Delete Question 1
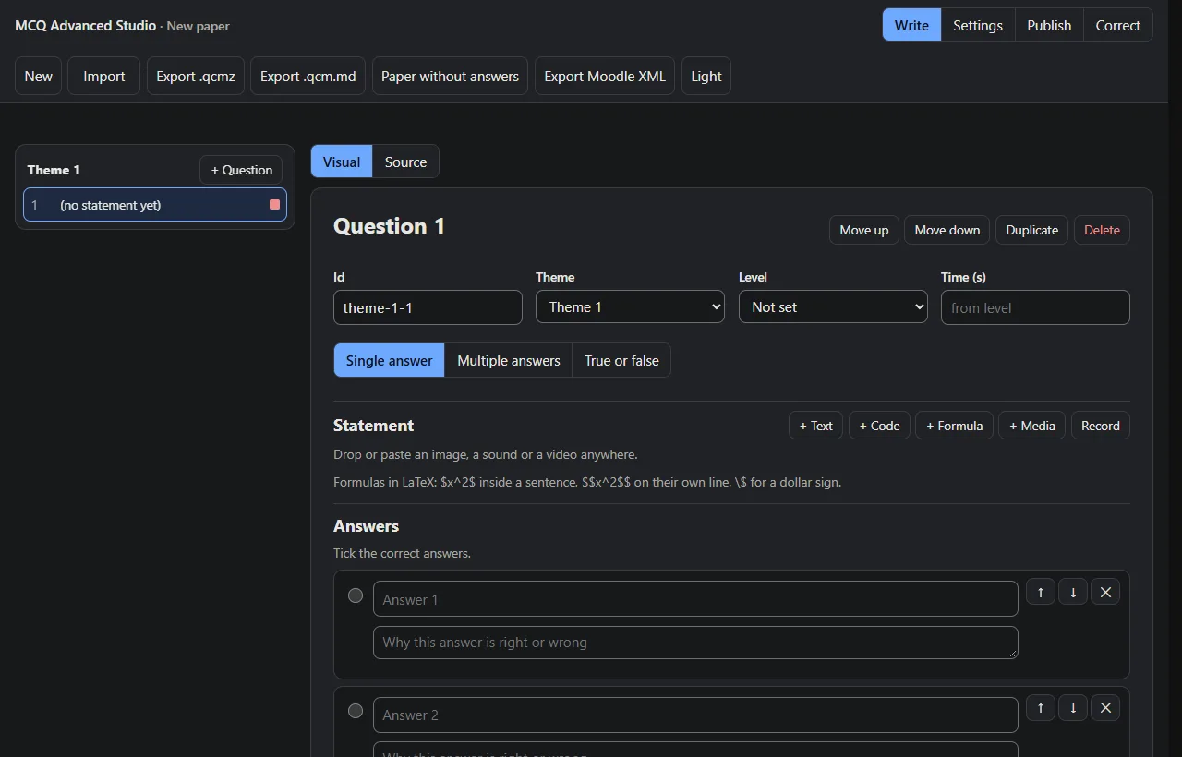1182x757 pixels. tap(1102, 230)
